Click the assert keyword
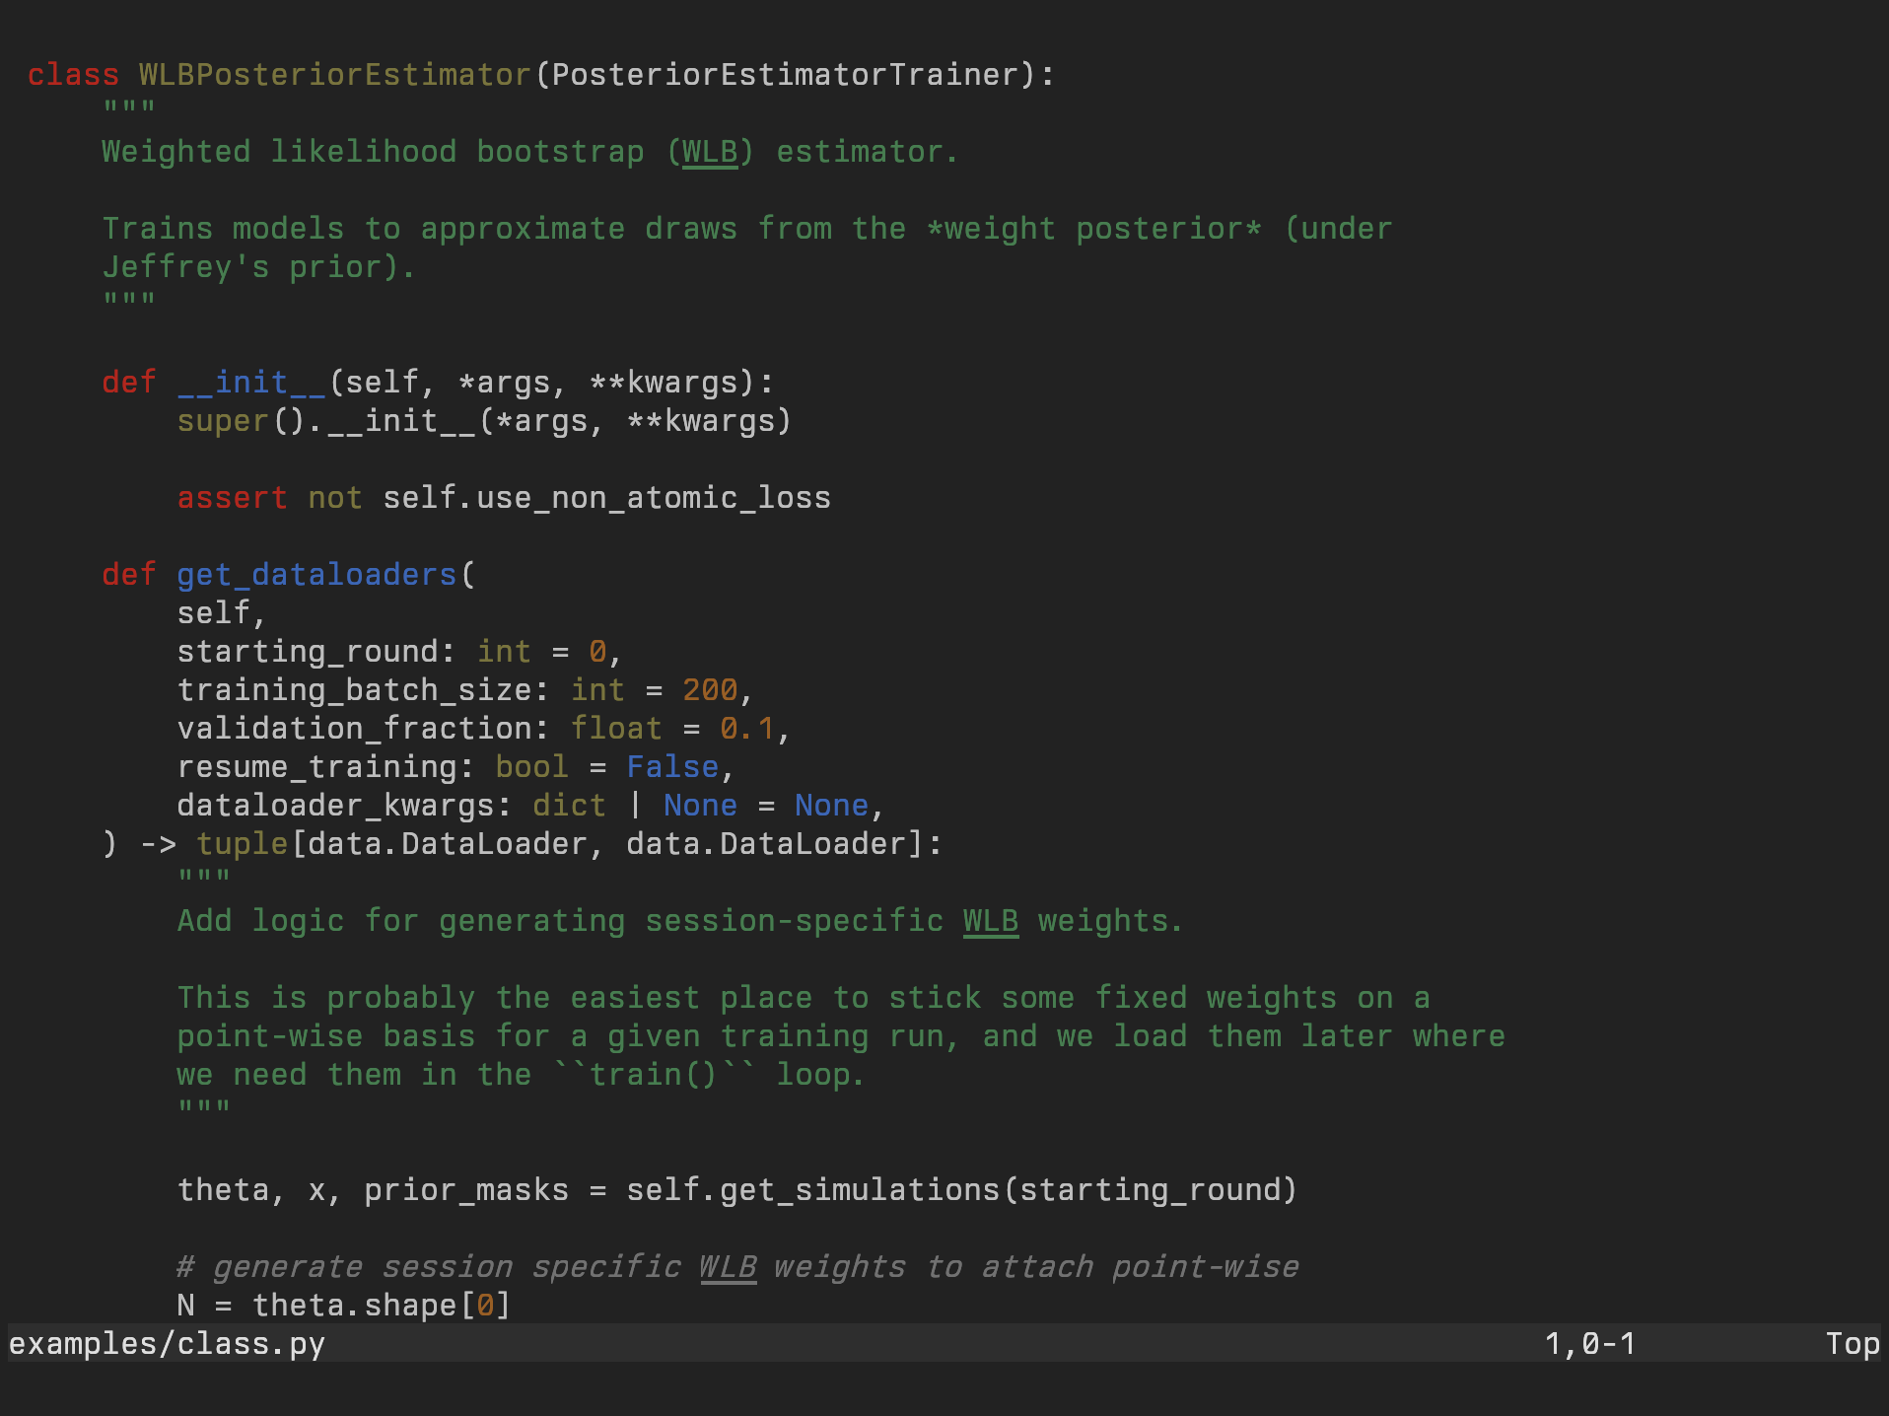 pyautogui.click(x=232, y=498)
